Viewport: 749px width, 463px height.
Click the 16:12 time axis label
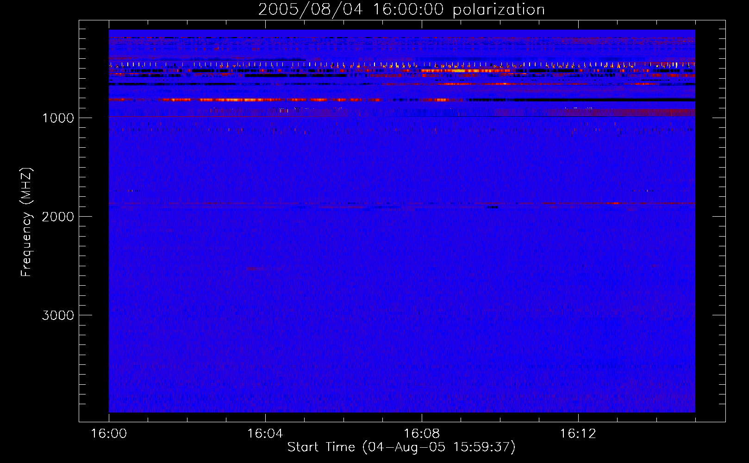pyautogui.click(x=578, y=434)
